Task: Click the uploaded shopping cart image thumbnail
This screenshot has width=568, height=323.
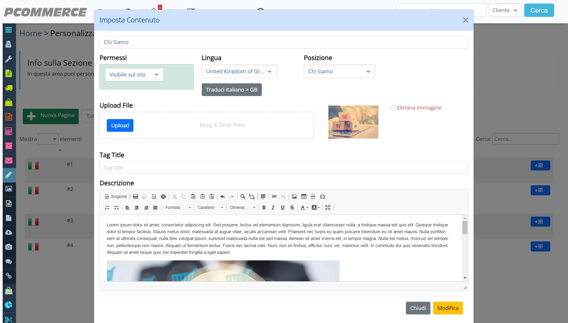Action: [x=353, y=122]
